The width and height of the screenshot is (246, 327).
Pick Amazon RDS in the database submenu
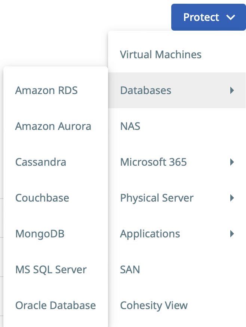click(46, 90)
